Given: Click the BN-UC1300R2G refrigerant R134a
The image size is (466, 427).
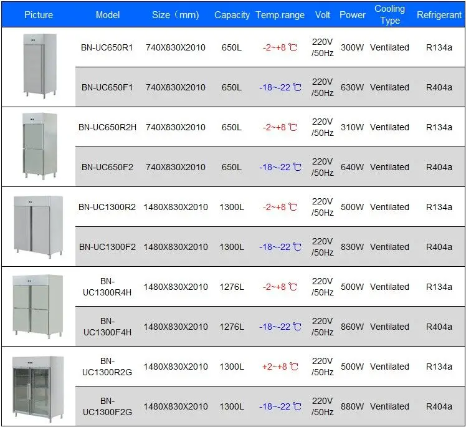Looking at the screenshot, I should tap(439, 367).
